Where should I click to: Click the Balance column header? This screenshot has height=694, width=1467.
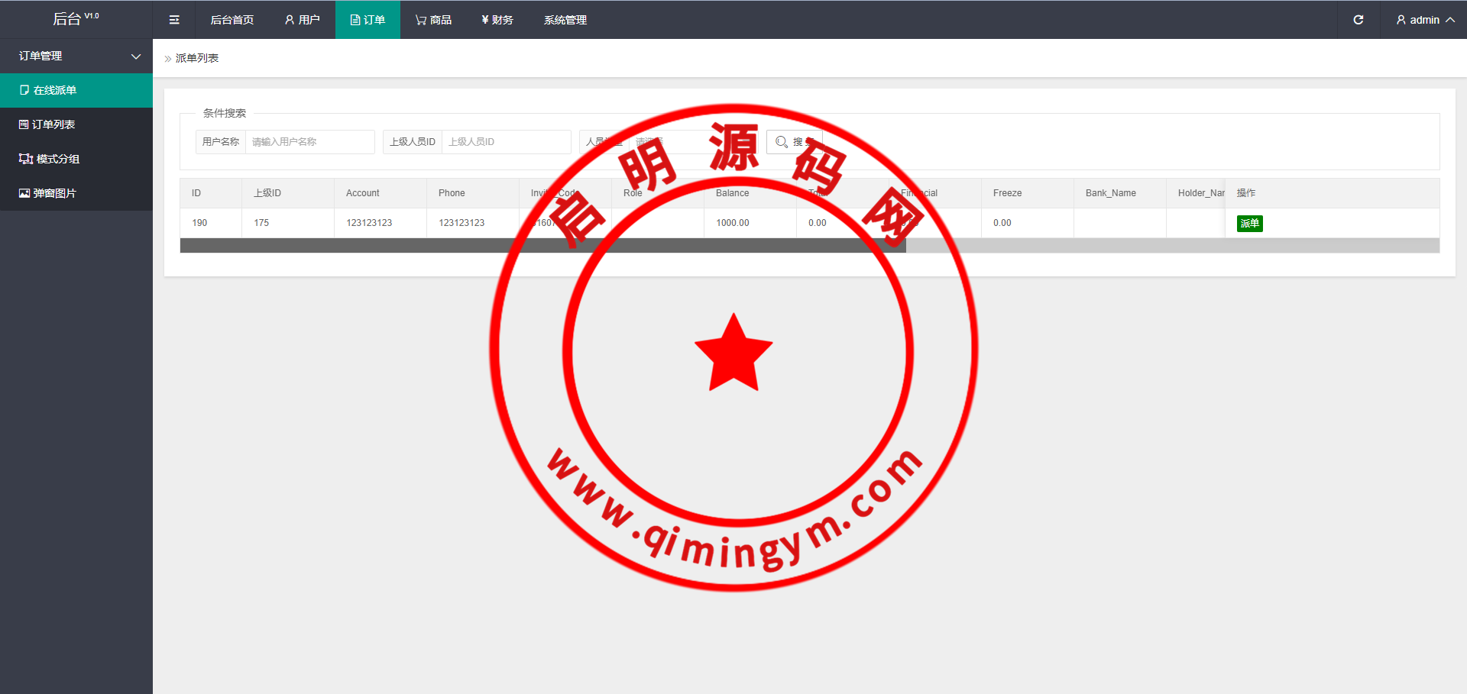[x=732, y=193]
